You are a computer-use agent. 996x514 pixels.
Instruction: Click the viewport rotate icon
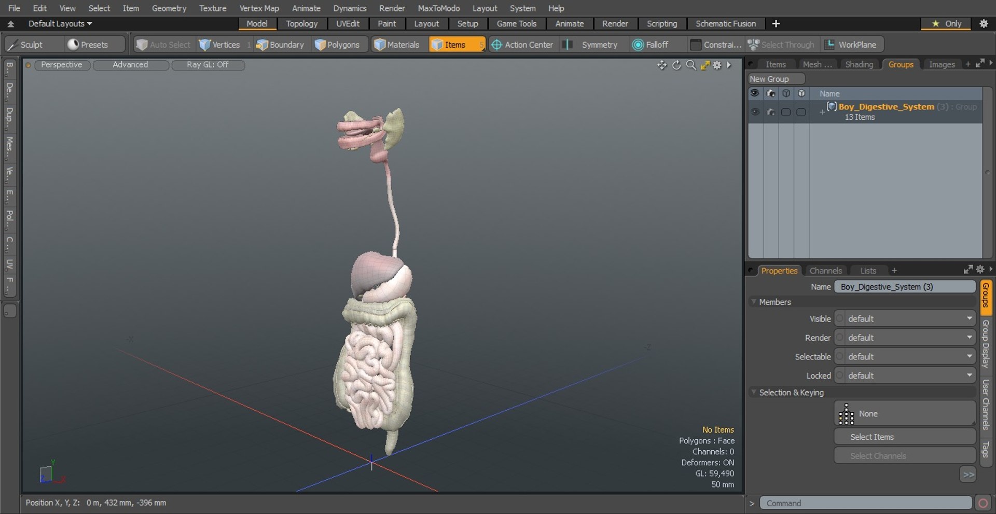(676, 65)
